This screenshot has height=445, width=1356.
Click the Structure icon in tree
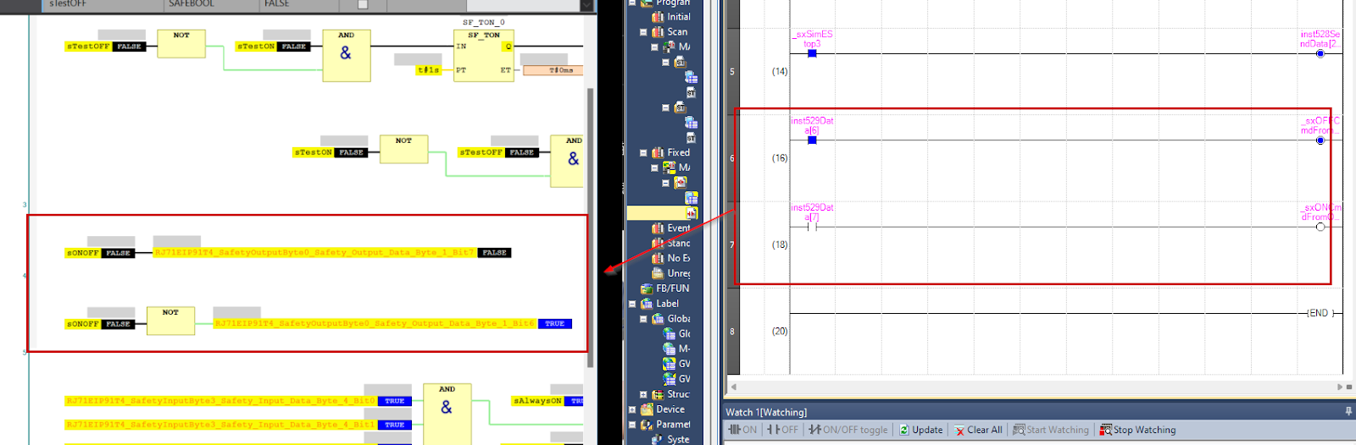pyautogui.click(x=658, y=394)
